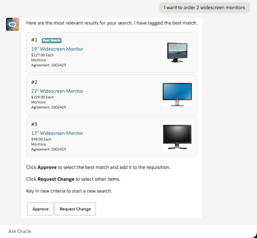Click the $229.00 Each price text
Screen dimensions: 257x238
(x=42, y=97)
